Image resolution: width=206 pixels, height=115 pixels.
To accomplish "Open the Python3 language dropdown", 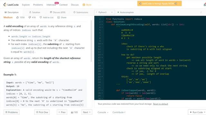I will 104,12.
